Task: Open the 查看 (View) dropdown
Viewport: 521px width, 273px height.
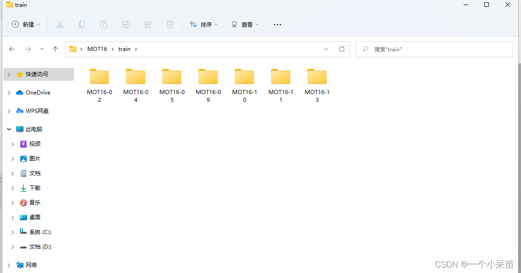Action: pyautogui.click(x=245, y=24)
